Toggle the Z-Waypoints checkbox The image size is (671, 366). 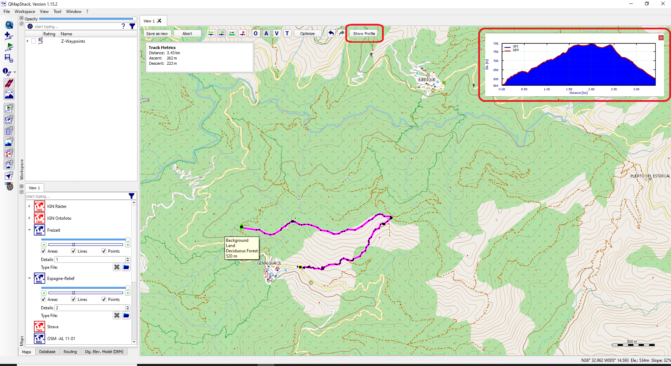coord(34,41)
